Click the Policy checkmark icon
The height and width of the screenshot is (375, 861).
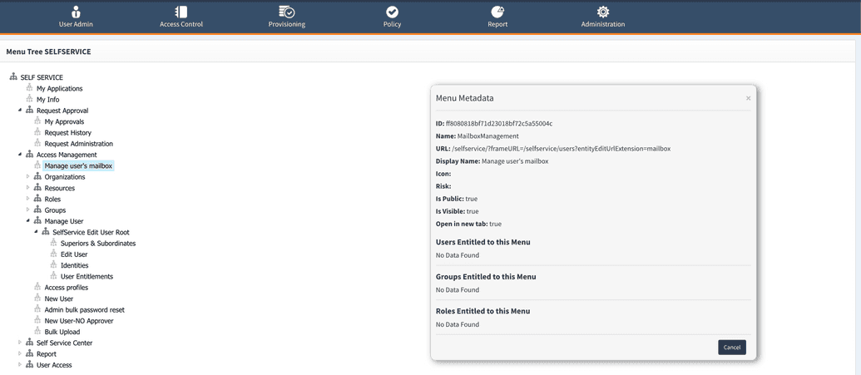[x=392, y=12]
